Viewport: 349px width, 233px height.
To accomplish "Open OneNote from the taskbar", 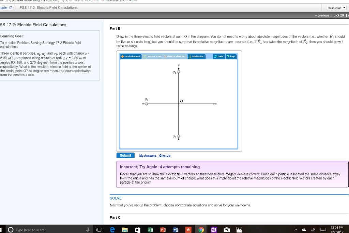I will tap(213, 229).
